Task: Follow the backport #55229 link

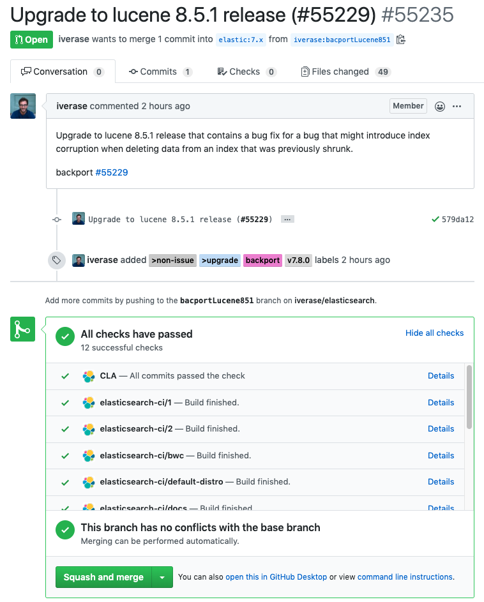Action: 111,172
